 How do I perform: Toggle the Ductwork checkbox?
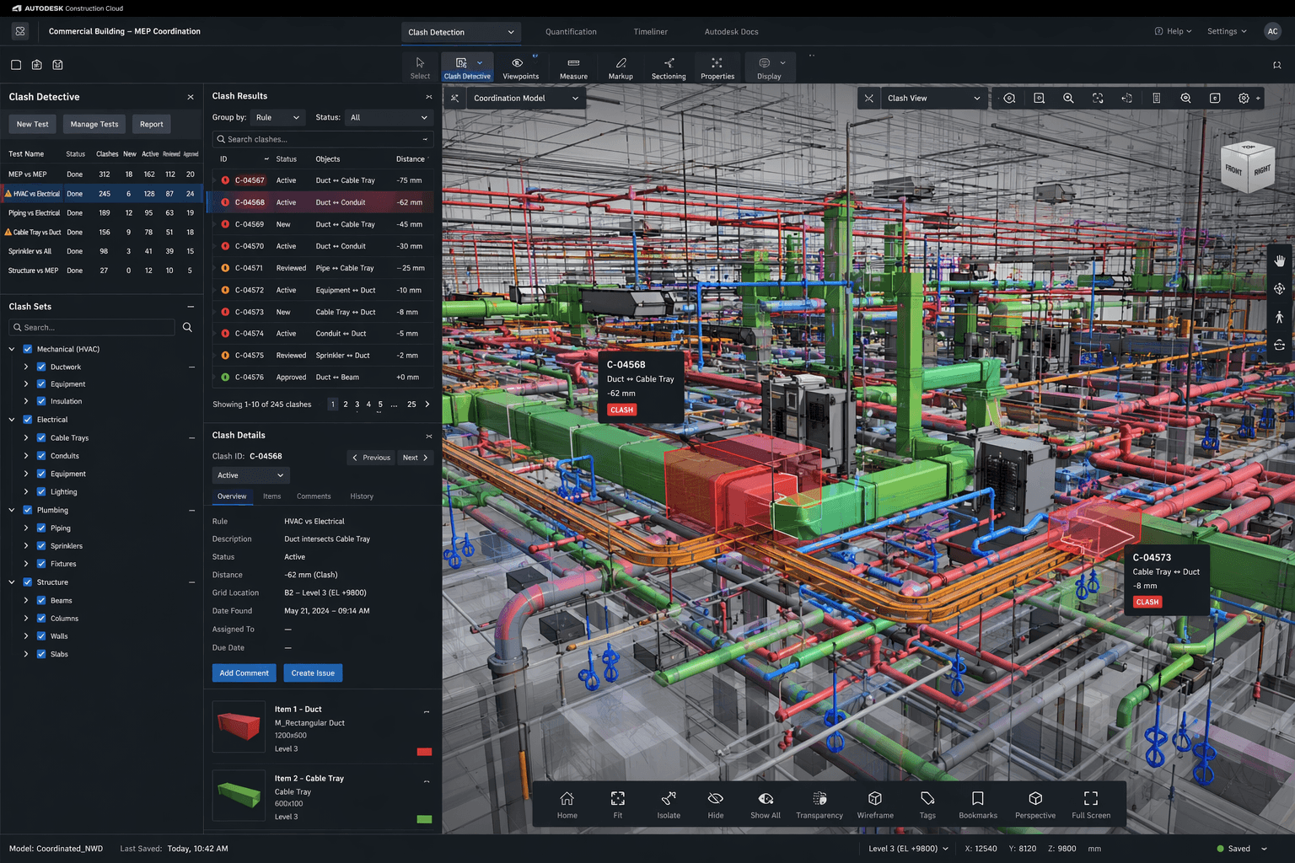click(x=41, y=367)
